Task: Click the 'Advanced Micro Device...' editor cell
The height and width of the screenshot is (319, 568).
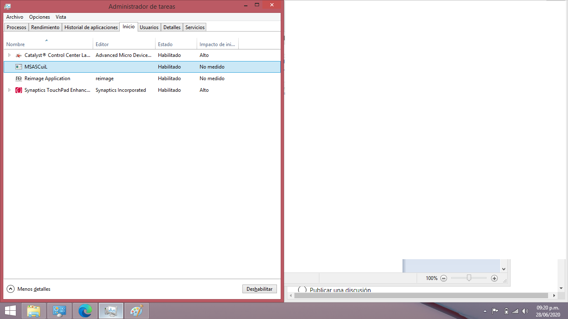Action: (x=124, y=55)
